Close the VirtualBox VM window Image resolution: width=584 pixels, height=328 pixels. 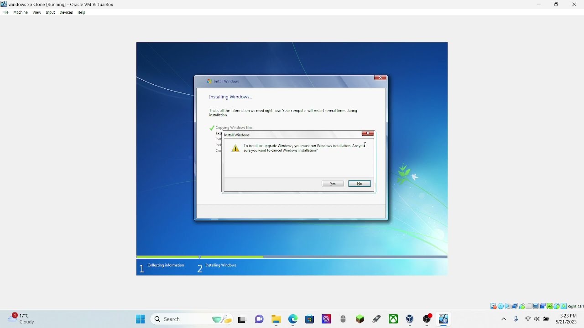pyautogui.click(x=574, y=5)
